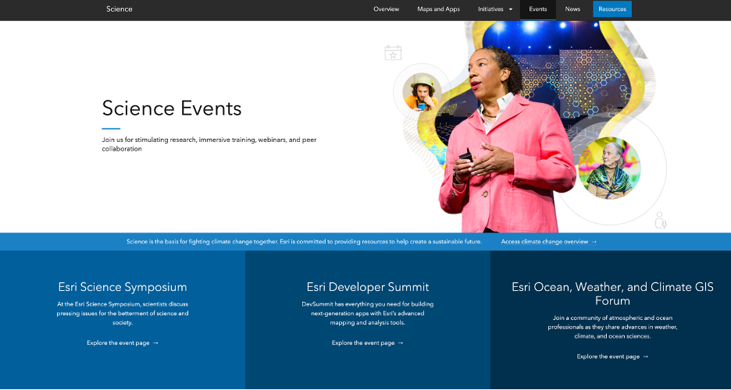Explore the Esri Science Symposium event page

coord(123,343)
